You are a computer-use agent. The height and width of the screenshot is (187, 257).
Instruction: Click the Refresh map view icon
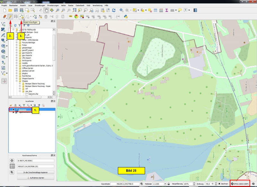click(x=114, y=10)
